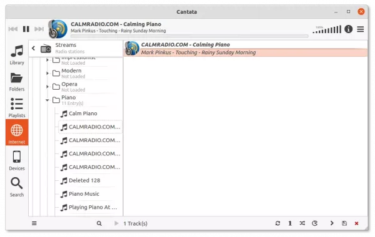
Task: Skip to the previous track
Action: point(13,29)
